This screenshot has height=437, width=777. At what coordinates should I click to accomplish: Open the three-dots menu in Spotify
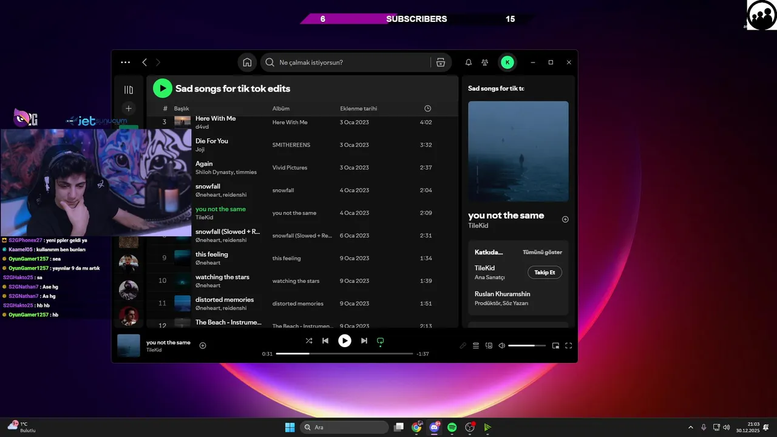pyautogui.click(x=125, y=62)
